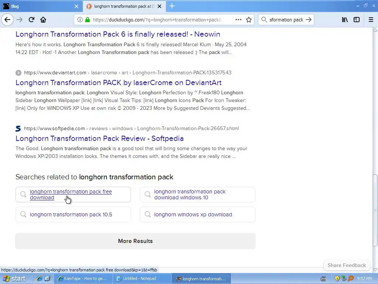Click the Softpedia S favicon
Screen dimensions: 378x284
click(18, 128)
